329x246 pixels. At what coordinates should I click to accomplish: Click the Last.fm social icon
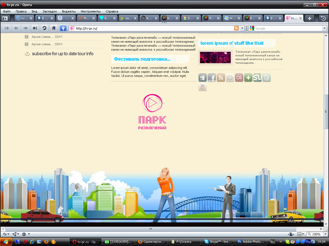(x=239, y=78)
